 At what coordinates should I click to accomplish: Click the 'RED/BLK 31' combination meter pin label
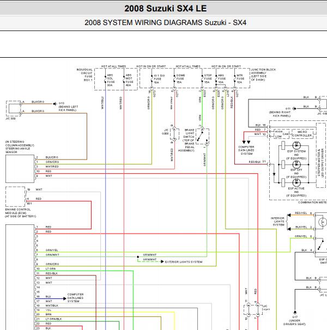pyautogui.click(x=257, y=162)
